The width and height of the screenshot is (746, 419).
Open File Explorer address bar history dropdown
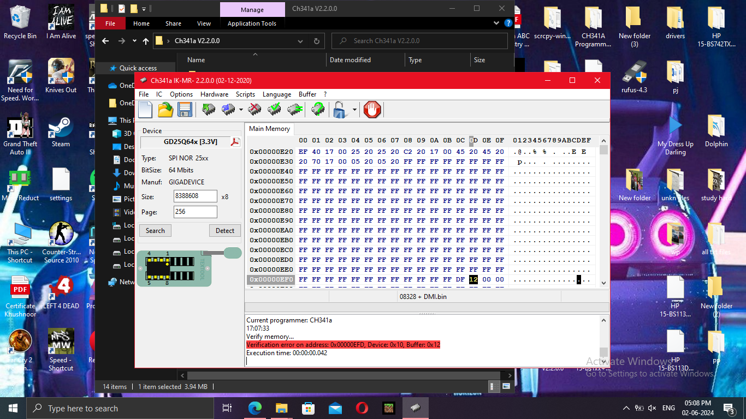[x=300, y=41]
